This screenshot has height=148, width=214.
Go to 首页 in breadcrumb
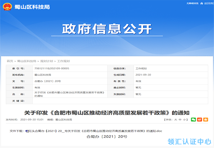(10, 61)
